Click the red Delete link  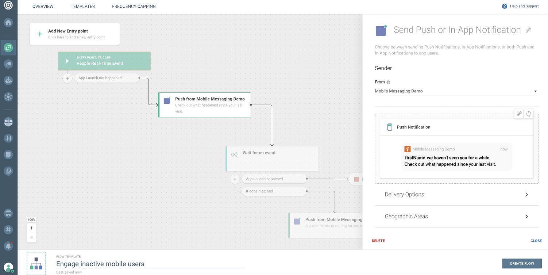coord(378,241)
